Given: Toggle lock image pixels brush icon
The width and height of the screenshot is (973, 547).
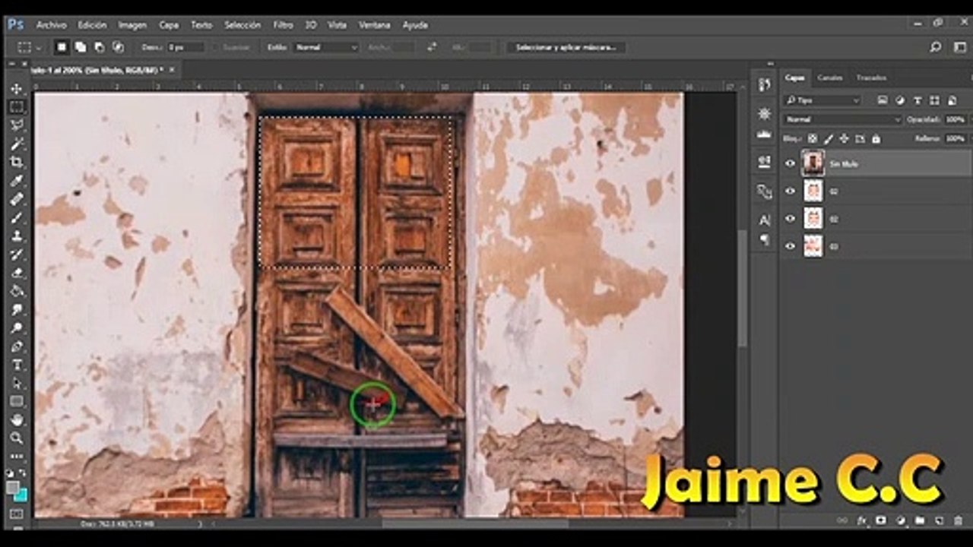Looking at the screenshot, I should pos(829,139).
